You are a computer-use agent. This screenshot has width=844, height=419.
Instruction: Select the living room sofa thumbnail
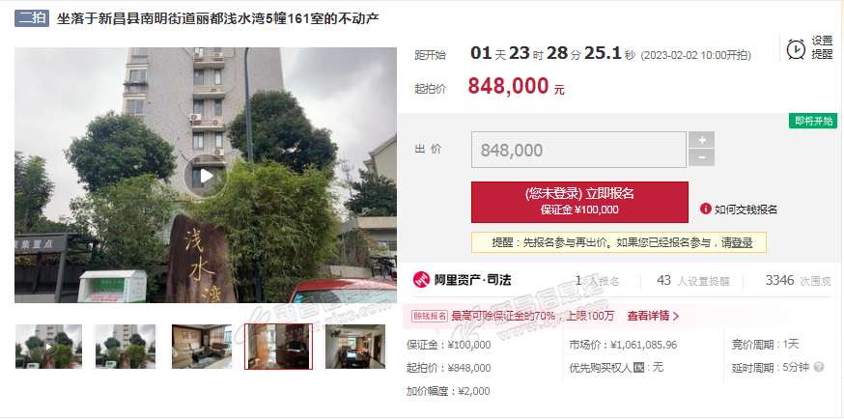(202, 347)
